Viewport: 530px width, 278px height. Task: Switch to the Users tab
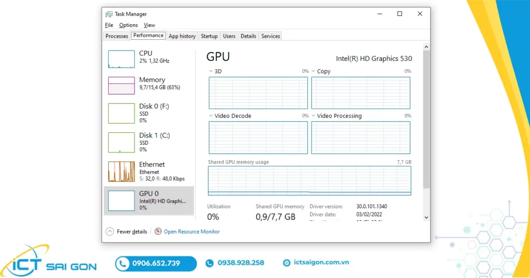click(229, 36)
